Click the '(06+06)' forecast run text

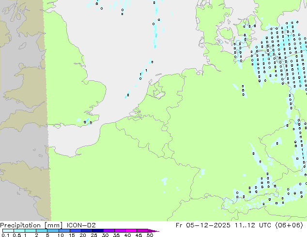pos(289,225)
